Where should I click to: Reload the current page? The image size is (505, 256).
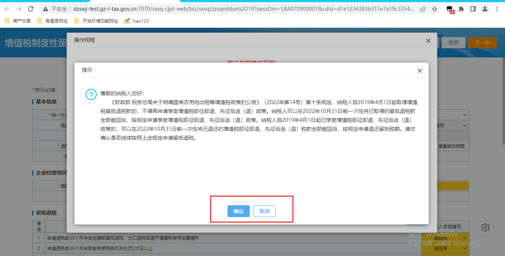pyautogui.click(x=31, y=9)
